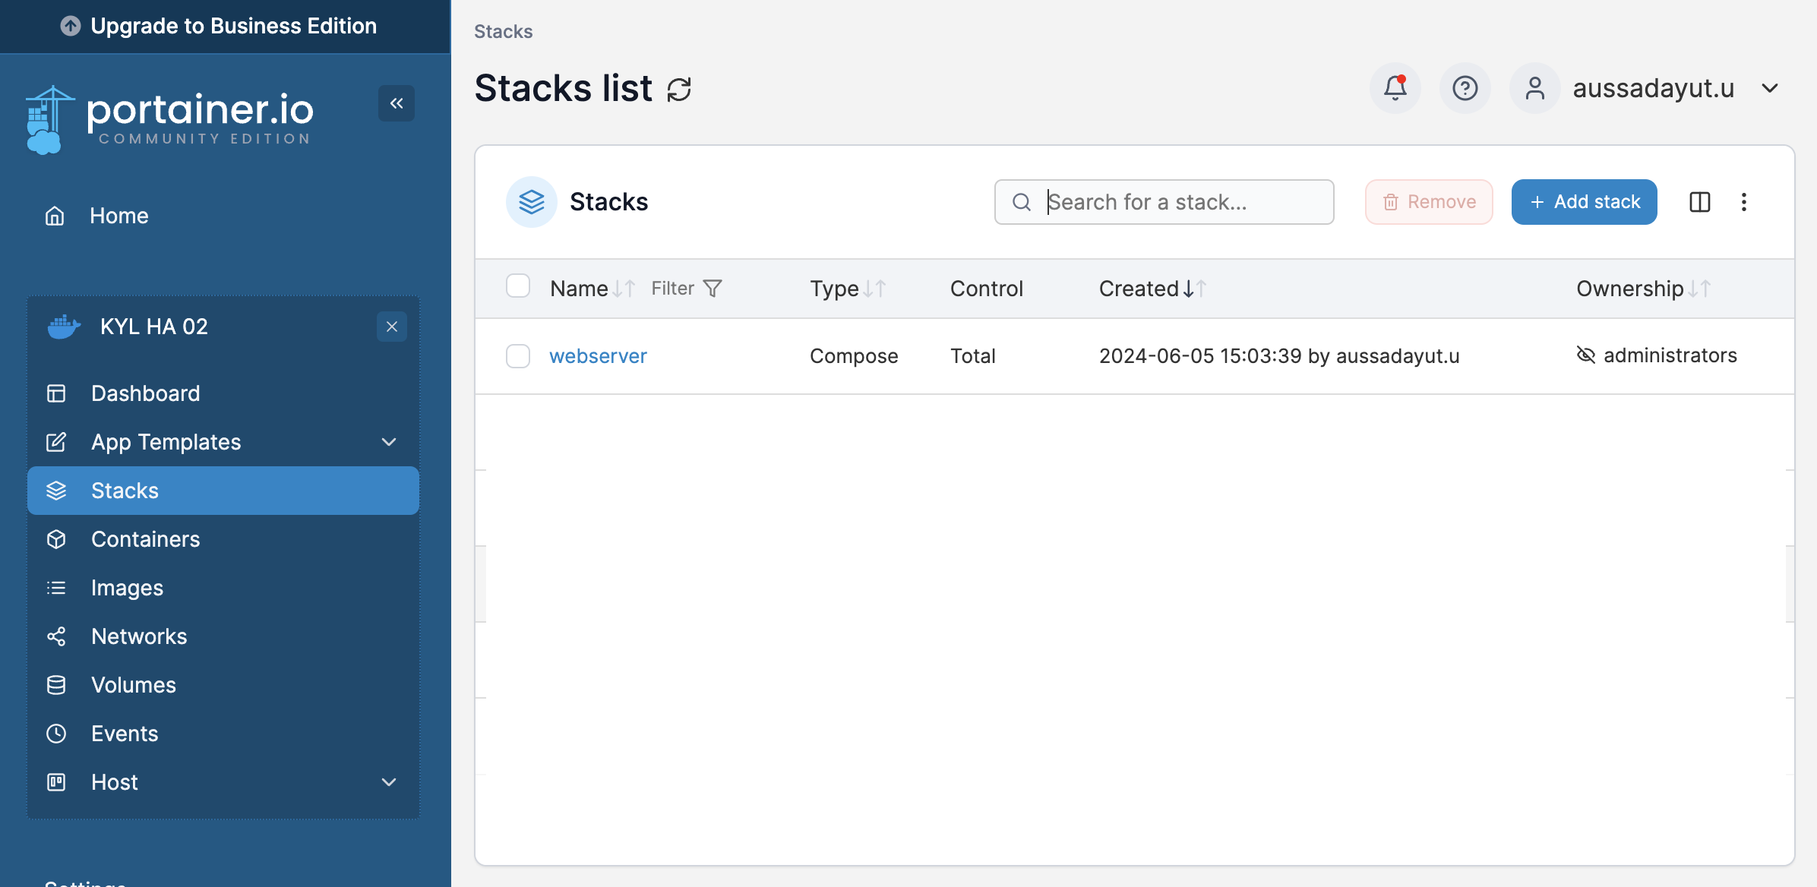
Task: Close the KYL HA 02 environment
Action: [392, 327]
